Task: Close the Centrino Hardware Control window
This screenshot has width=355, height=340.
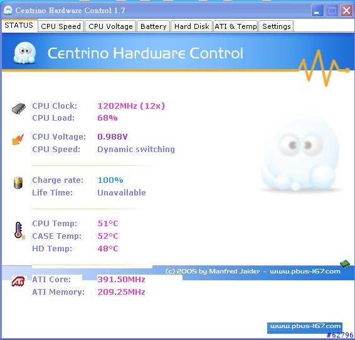Action: [346, 11]
